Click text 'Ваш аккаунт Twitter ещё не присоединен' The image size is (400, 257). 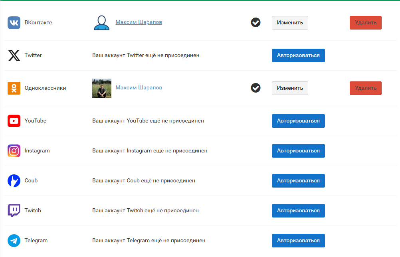[146, 55]
